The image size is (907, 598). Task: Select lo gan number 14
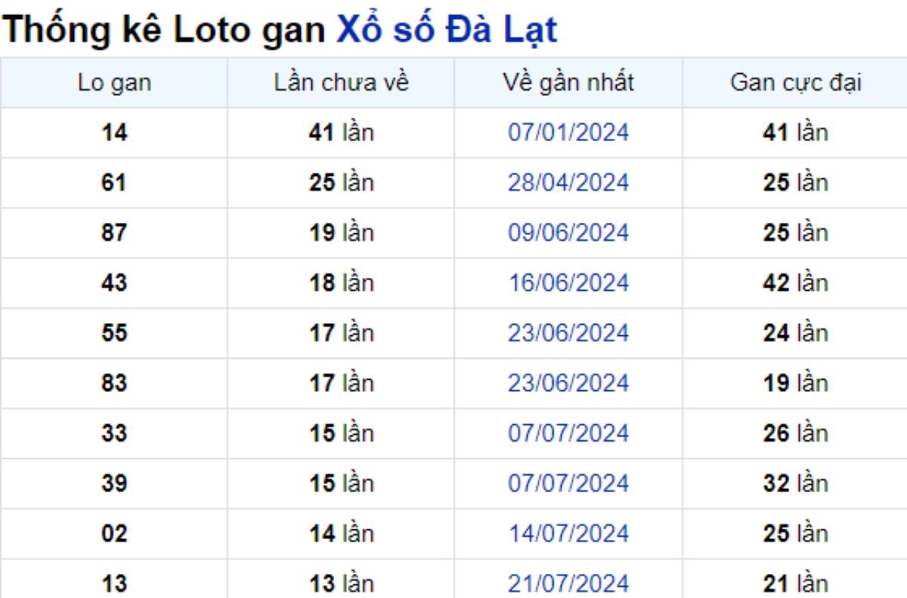point(114,133)
